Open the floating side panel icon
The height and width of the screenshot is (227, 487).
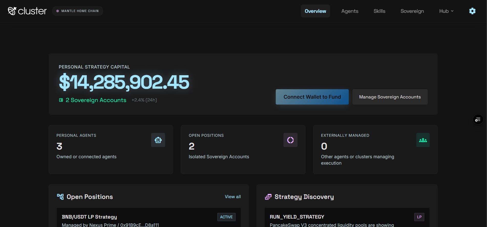click(x=478, y=120)
